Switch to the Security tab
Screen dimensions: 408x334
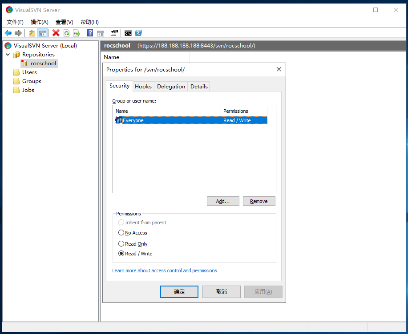tap(119, 86)
